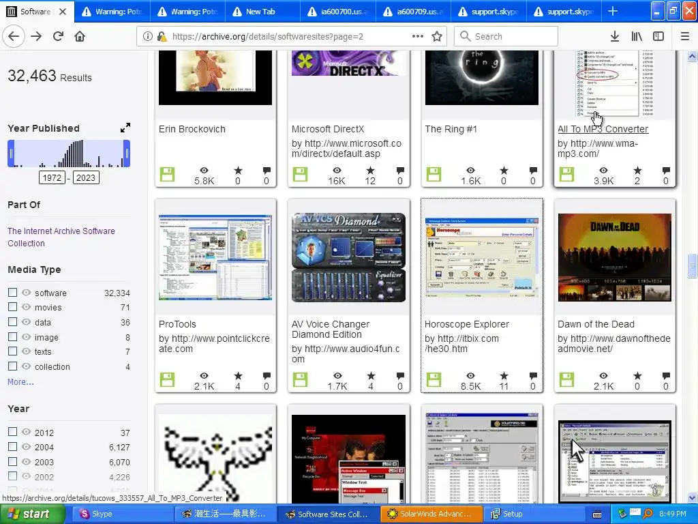Open a new tab with plus
The image size is (698, 524).
click(613, 11)
